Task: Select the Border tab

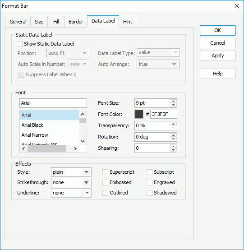Action: tap(76, 22)
